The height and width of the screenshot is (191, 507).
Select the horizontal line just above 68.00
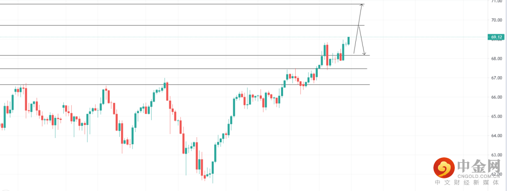[x=188, y=55]
